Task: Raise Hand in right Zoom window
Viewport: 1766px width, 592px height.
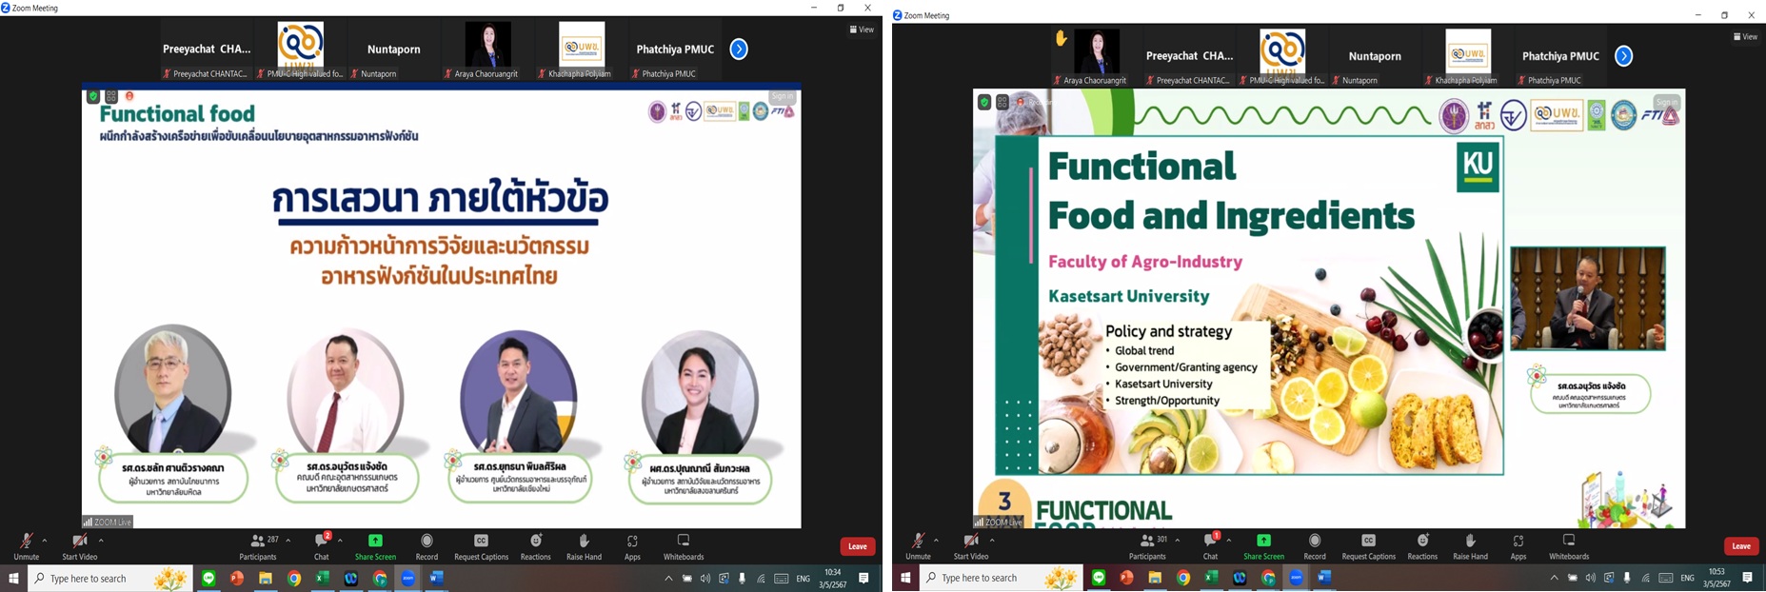Action: [1470, 546]
